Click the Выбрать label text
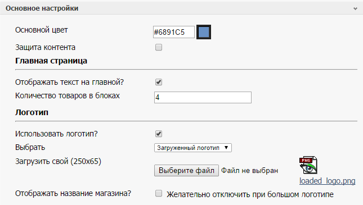 click(30, 148)
